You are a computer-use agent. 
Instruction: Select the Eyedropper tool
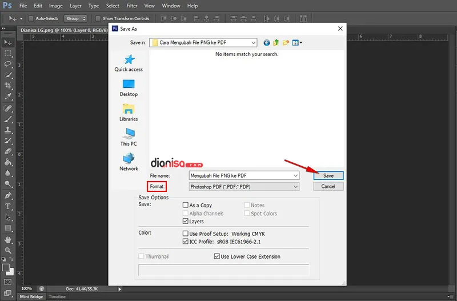[x=8, y=97]
